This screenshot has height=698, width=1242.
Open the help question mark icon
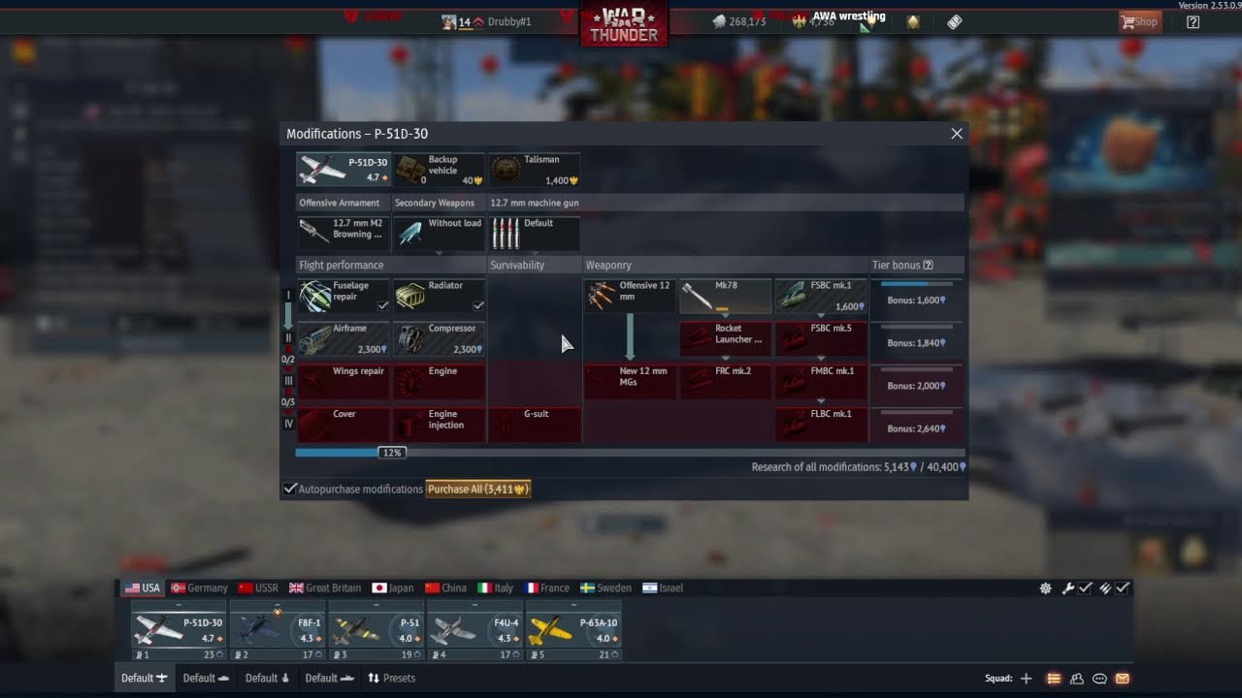tap(1193, 21)
